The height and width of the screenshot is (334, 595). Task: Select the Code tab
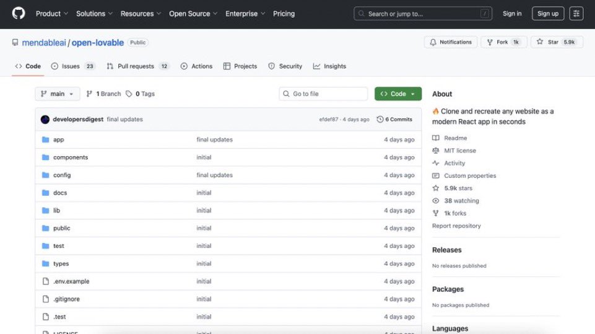click(28, 66)
